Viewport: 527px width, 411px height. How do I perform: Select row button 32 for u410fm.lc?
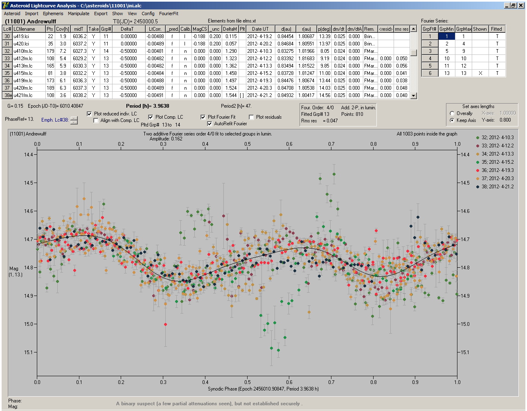pos(7,51)
